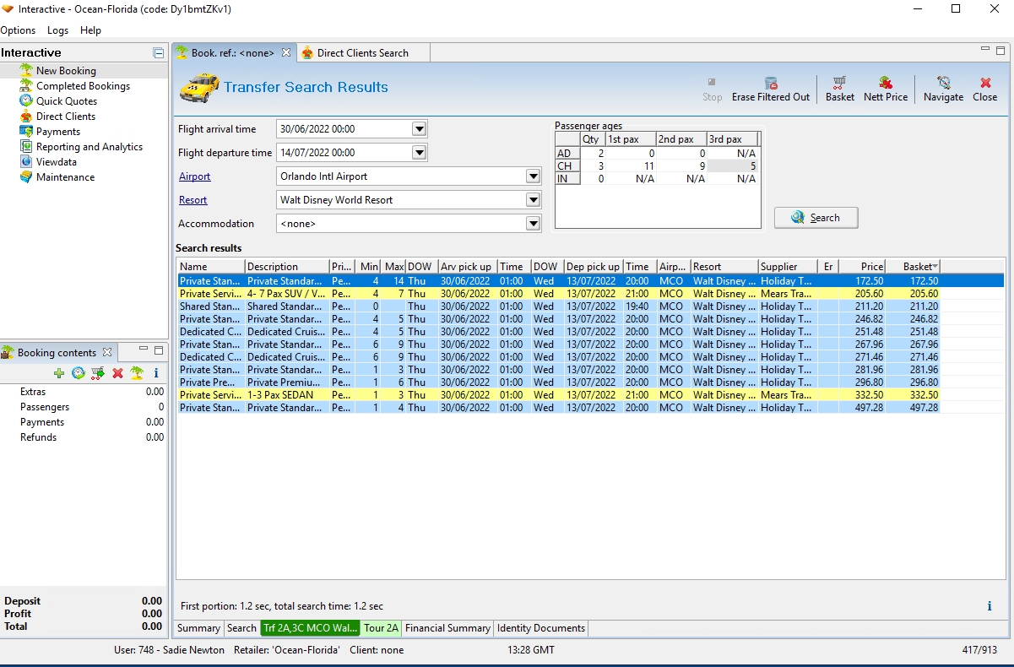
Task: Open the Logs menu
Action: click(x=58, y=30)
